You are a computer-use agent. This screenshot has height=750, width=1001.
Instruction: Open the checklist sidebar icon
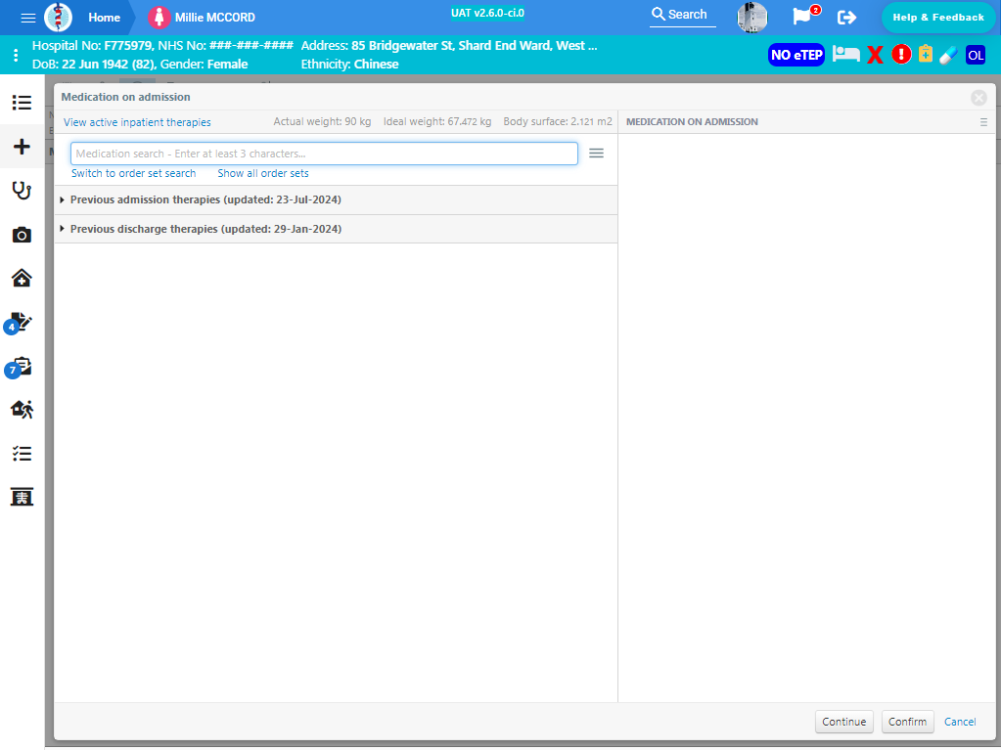pyautogui.click(x=22, y=454)
